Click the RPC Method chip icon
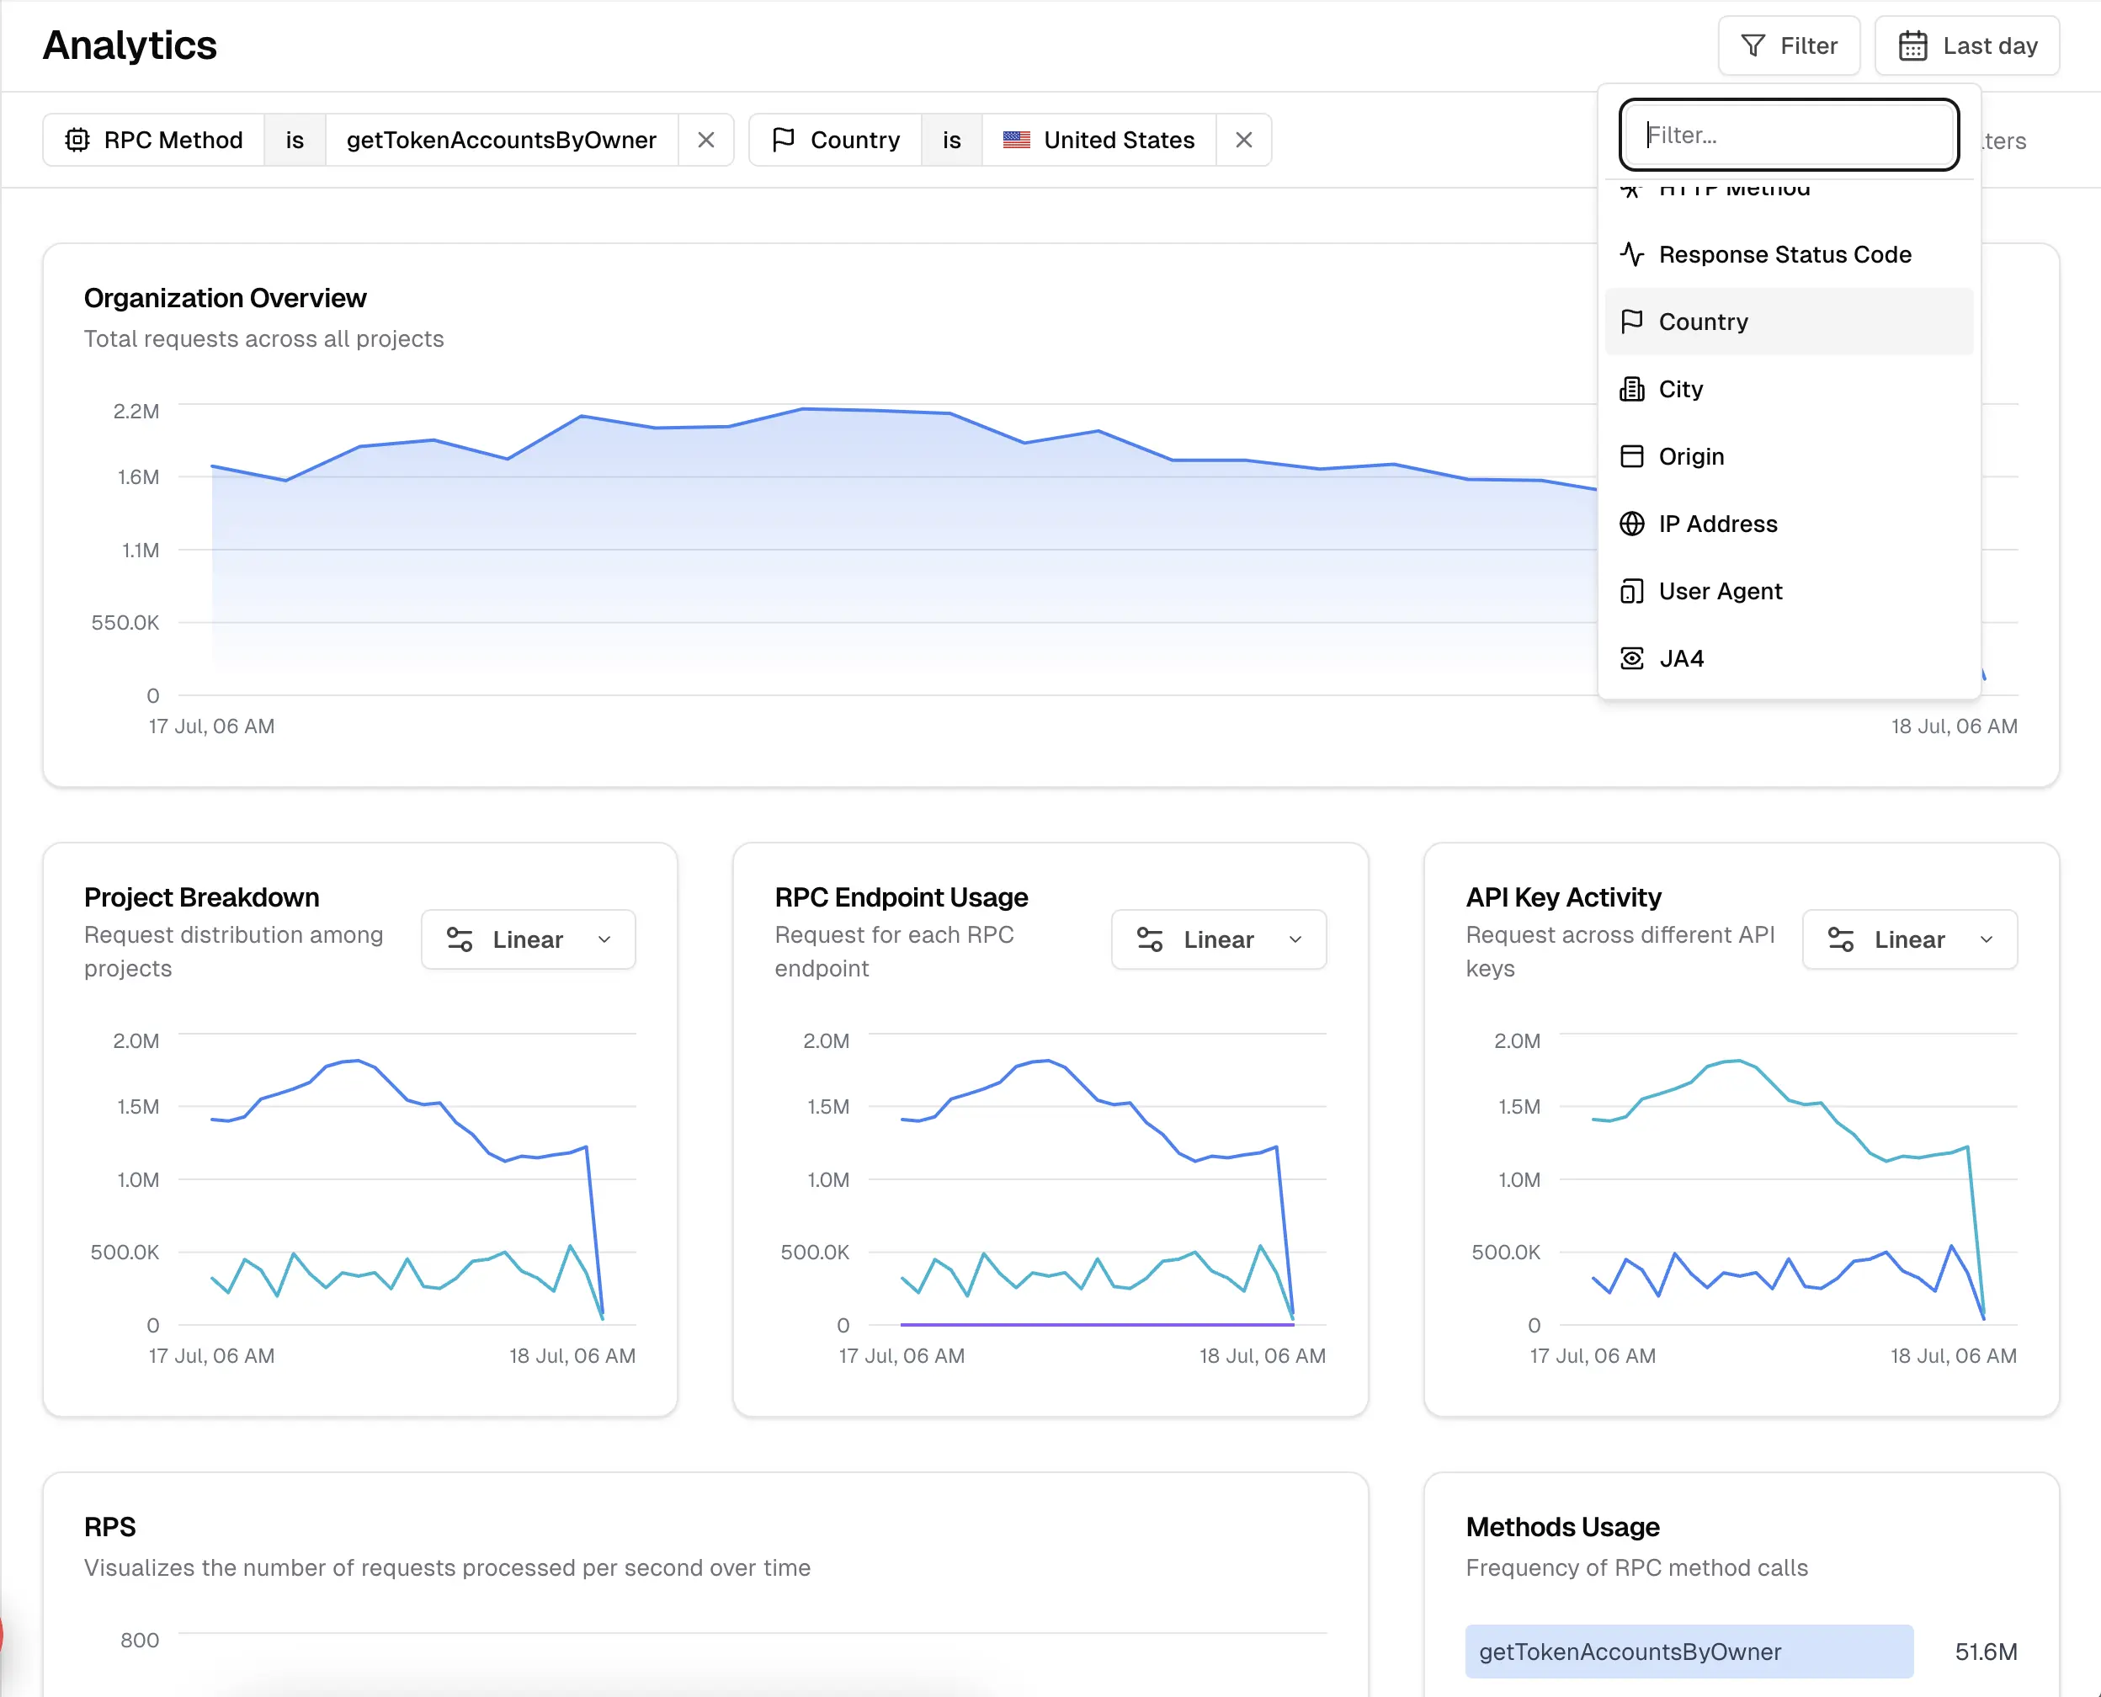 pos(77,140)
